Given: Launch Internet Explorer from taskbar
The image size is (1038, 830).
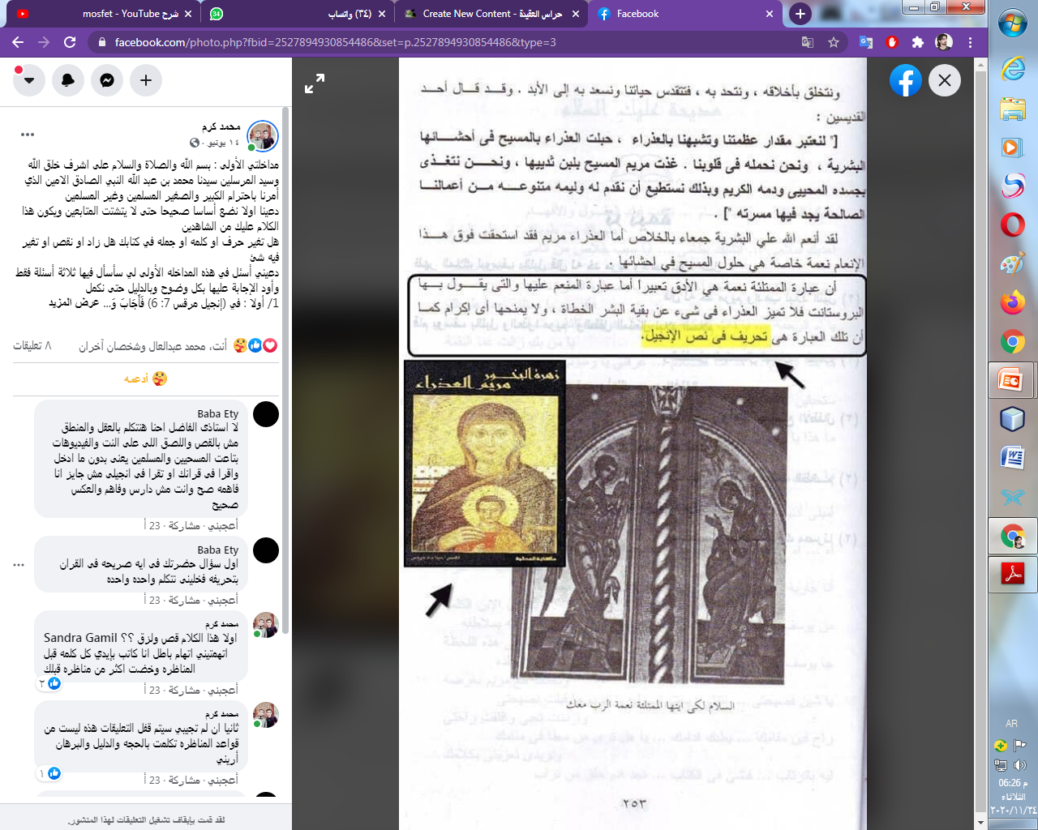Looking at the screenshot, I should [1013, 69].
